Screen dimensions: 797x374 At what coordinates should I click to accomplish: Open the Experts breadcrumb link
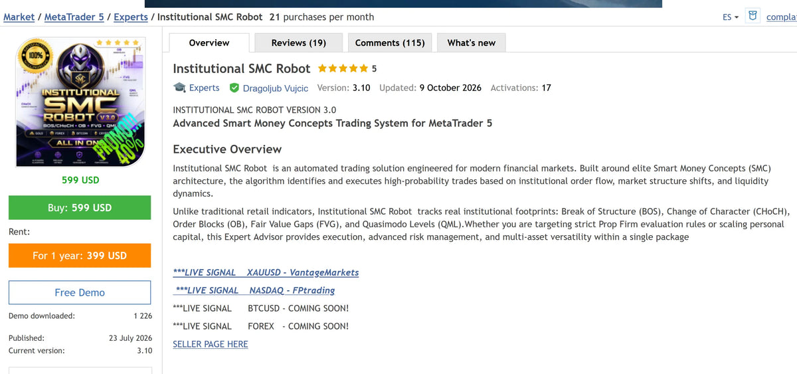[131, 17]
